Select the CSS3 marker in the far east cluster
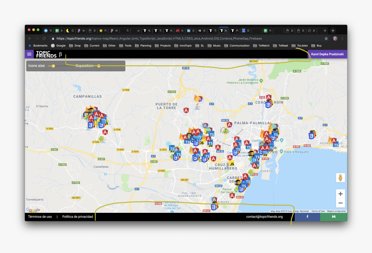The image size is (372, 253). coord(311,136)
